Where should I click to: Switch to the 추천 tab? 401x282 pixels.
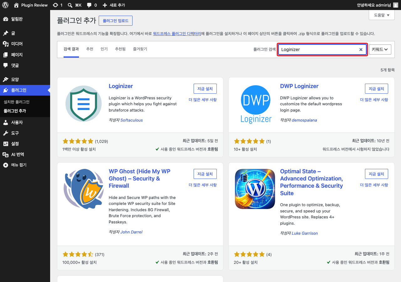tap(90, 49)
